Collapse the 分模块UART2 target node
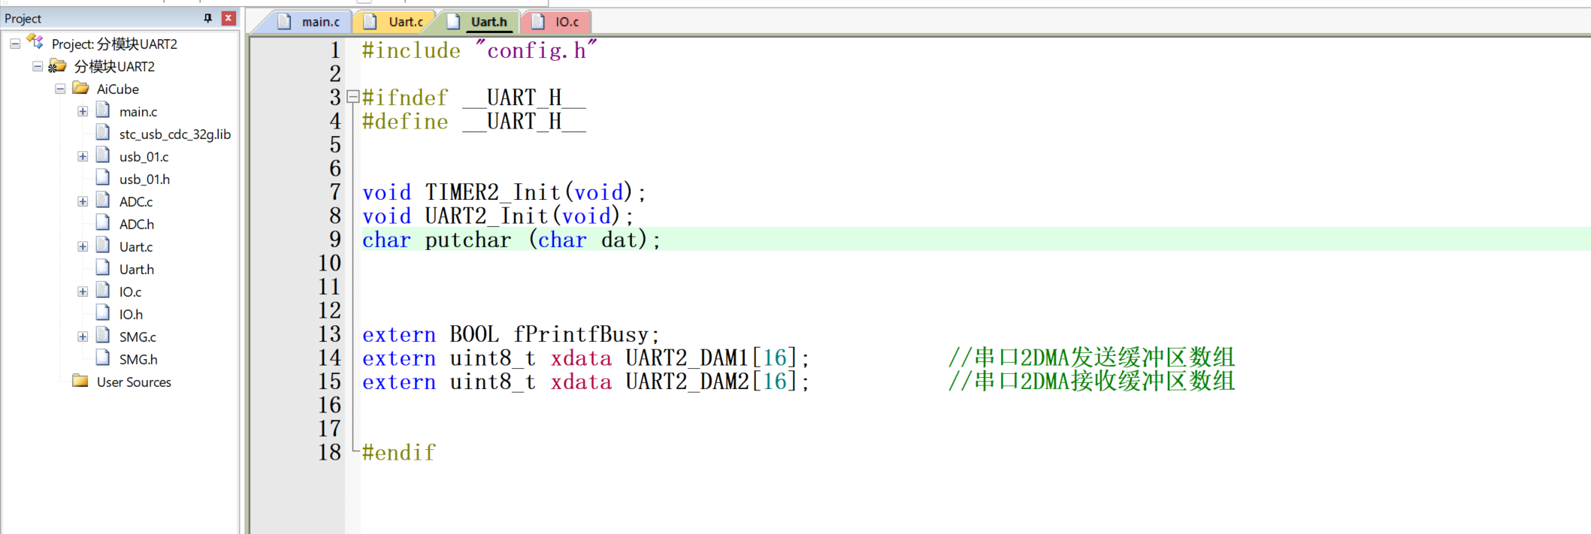 point(38,66)
